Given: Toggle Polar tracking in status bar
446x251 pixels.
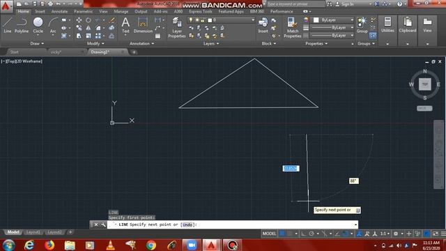Looking at the screenshot, I should tap(312, 234).
